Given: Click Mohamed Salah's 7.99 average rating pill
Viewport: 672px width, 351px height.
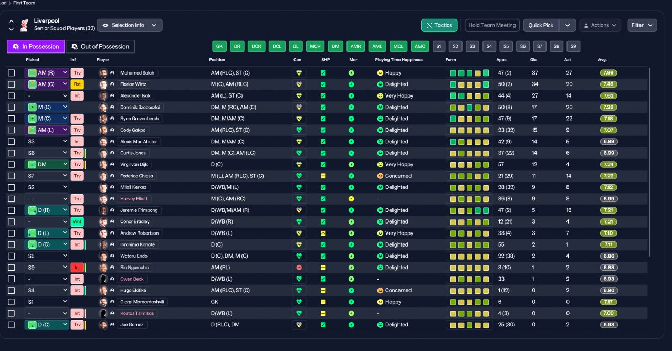Looking at the screenshot, I should [x=608, y=73].
